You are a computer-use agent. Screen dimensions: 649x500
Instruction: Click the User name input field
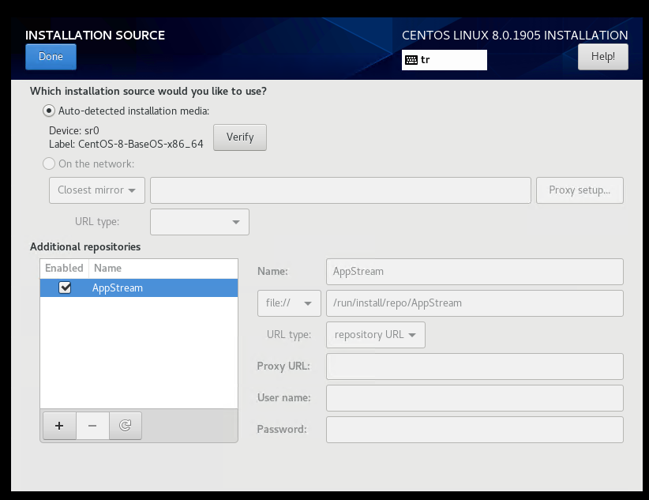pyautogui.click(x=475, y=397)
